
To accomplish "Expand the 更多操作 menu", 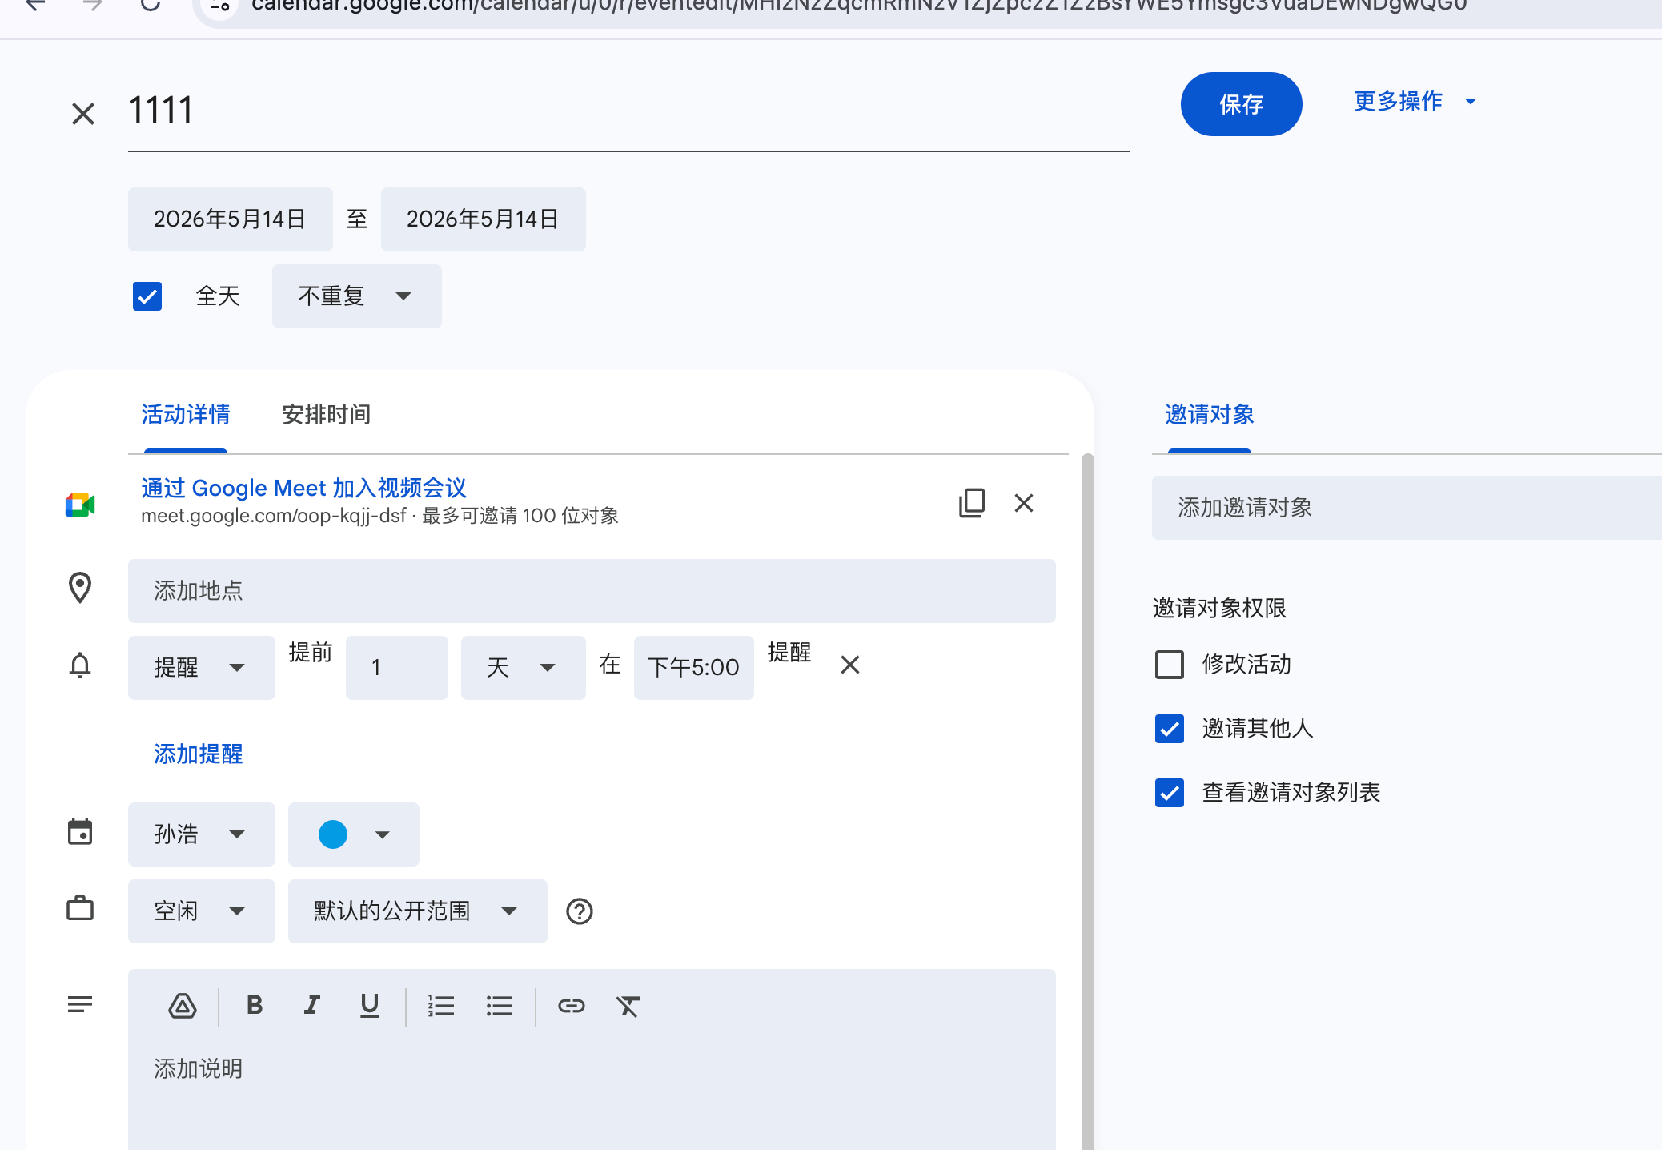I will 1415,102.
